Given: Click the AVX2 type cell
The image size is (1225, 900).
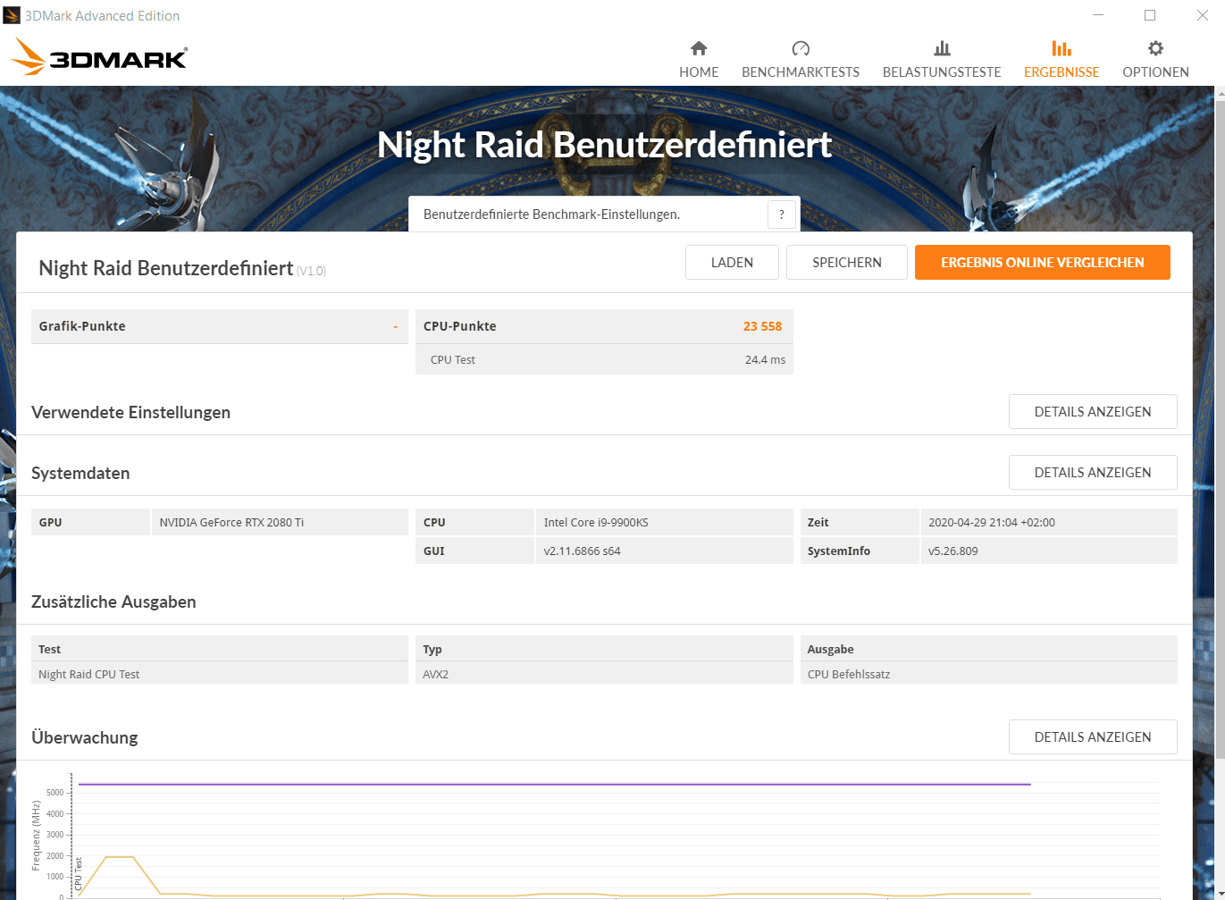Looking at the screenshot, I should [x=604, y=675].
